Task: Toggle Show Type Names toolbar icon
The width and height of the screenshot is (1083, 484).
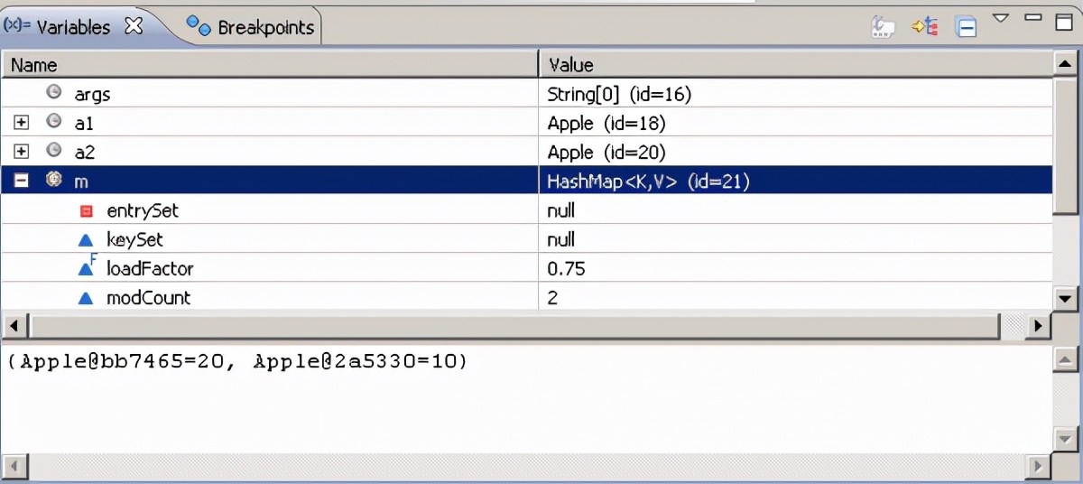Action: [883, 27]
